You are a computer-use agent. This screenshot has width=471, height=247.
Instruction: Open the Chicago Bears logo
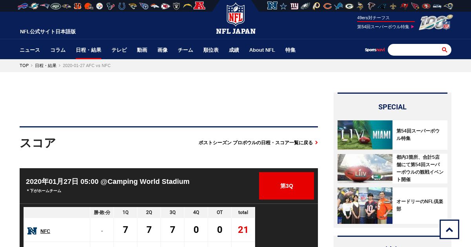(327, 6)
